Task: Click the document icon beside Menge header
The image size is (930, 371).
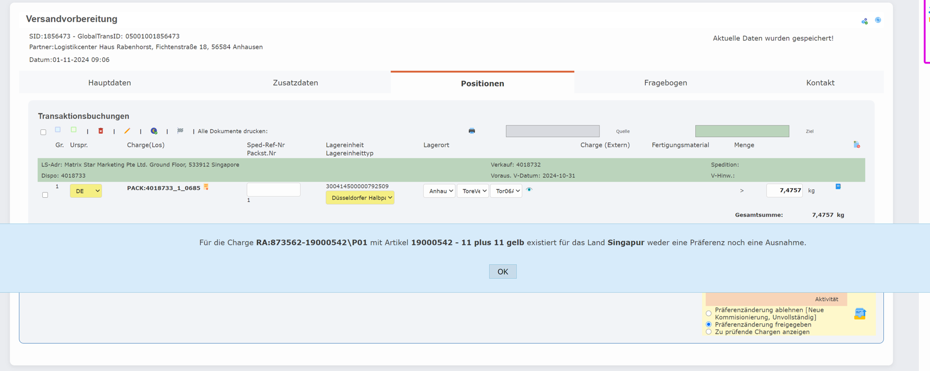Action: point(857,145)
